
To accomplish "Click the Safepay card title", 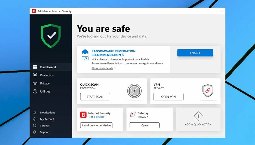I will (x=143, y=113).
